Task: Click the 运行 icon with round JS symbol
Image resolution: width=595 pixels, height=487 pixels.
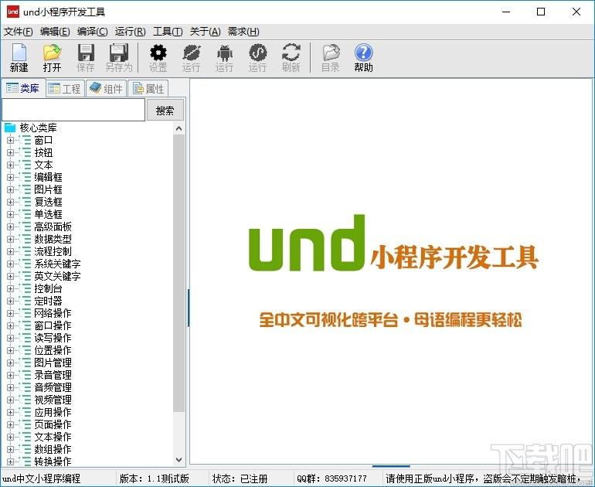Action: tap(257, 53)
